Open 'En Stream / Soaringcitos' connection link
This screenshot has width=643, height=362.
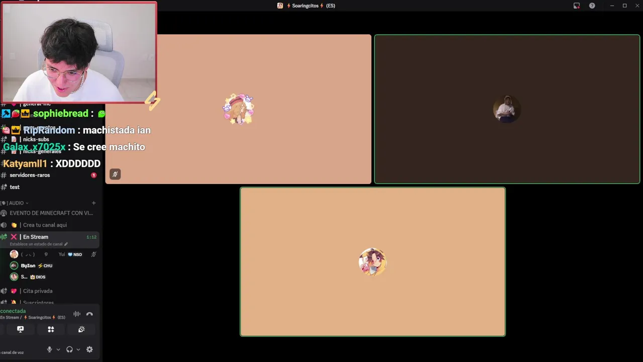[x=33, y=318]
